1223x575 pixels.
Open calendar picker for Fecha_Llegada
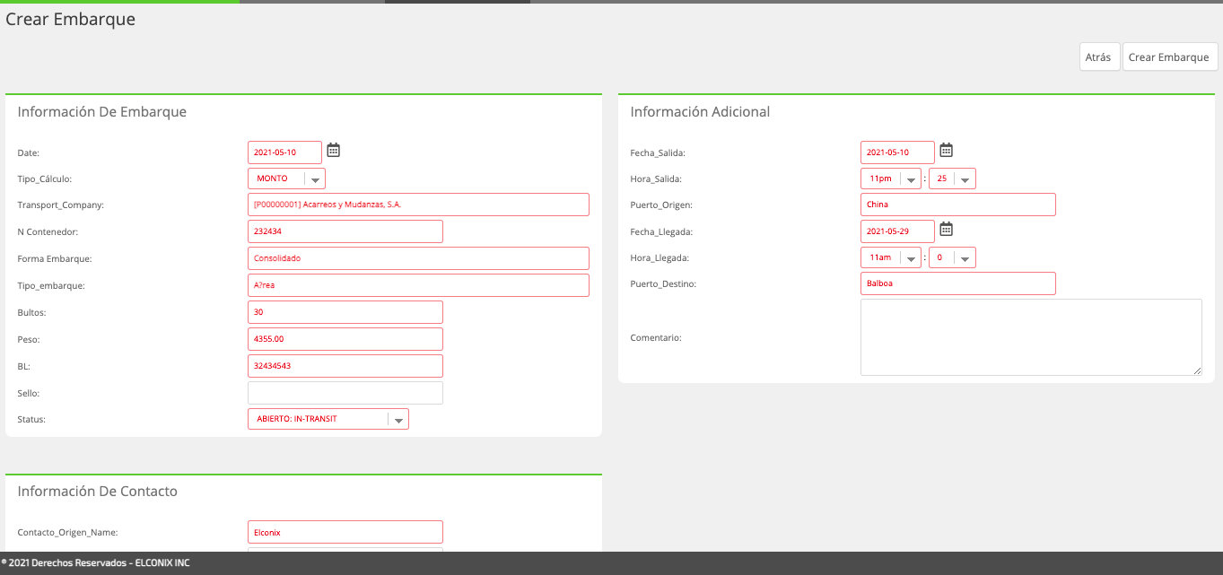pyautogui.click(x=946, y=230)
